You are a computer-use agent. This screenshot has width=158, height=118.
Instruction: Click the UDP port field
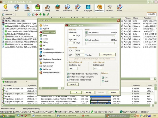(x=80, y=55)
